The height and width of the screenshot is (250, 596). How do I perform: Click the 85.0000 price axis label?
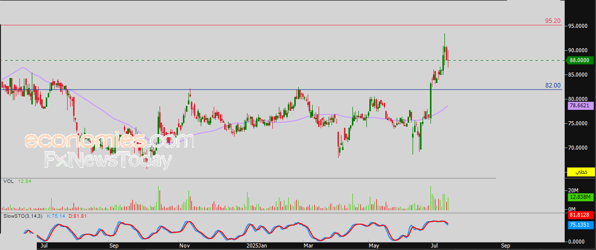[x=578, y=75]
